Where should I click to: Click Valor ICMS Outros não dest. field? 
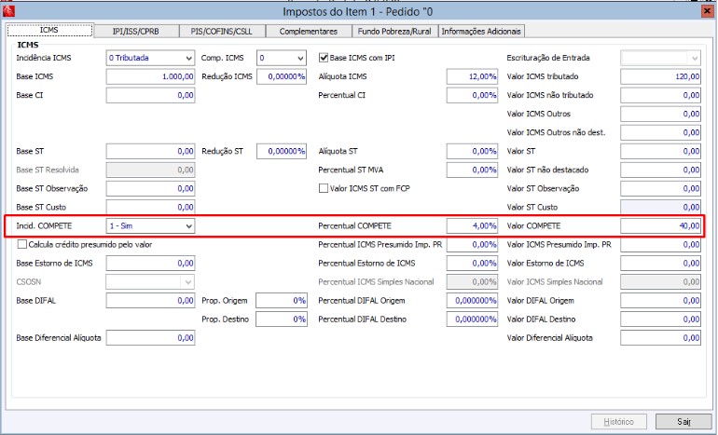660,132
